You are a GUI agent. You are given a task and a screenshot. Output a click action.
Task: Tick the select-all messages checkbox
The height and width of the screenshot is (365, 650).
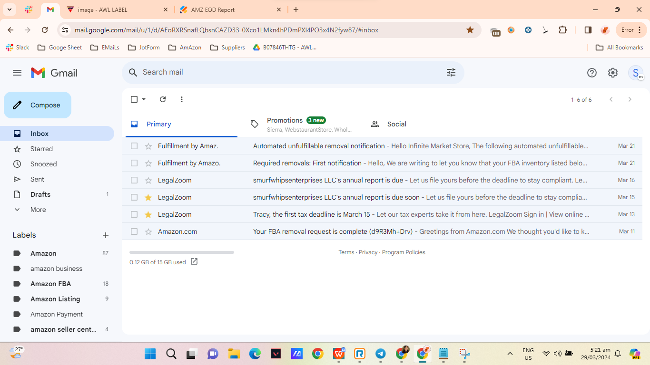134,99
